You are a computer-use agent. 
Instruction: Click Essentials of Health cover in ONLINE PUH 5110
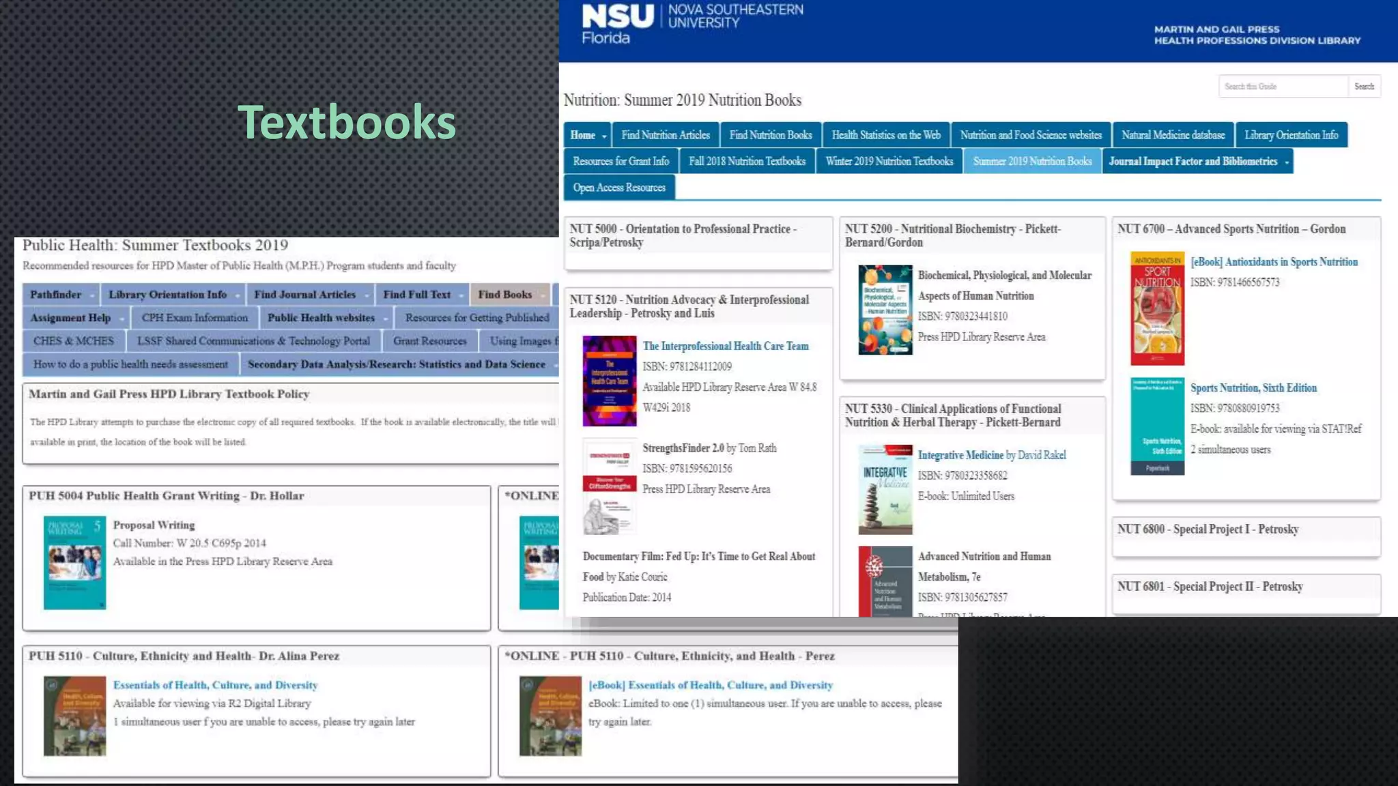(x=550, y=716)
